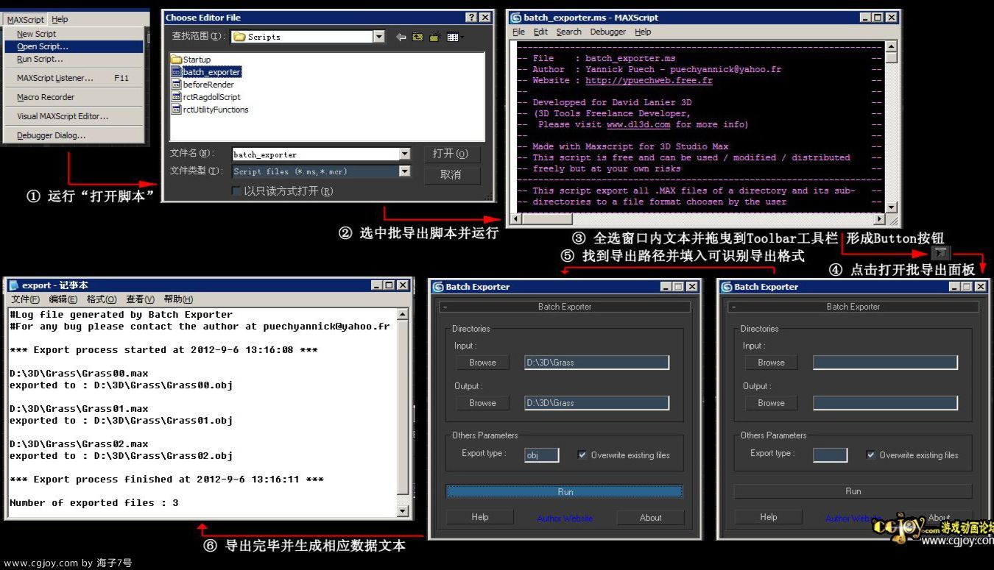
Task: Select the Startup folder
Action: click(x=191, y=60)
